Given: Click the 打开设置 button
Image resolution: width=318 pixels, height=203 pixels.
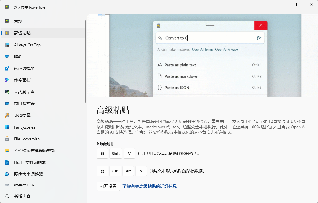Looking at the screenshot, I should pos(108,186).
